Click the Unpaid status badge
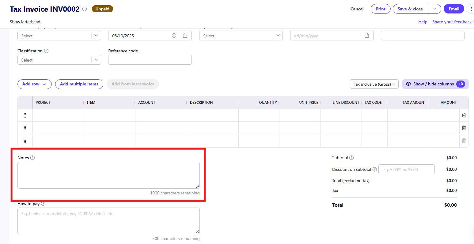The height and width of the screenshot is (244, 474). [102, 9]
